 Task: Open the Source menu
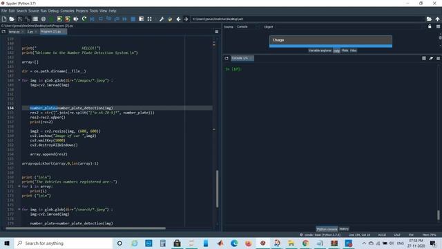point(34,11)
